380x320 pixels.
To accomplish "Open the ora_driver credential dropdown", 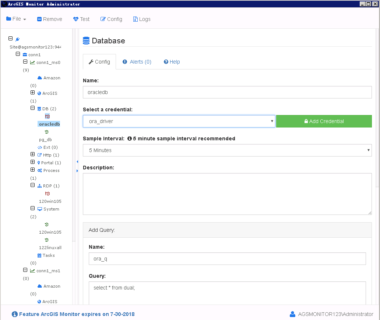I will 179,121.
